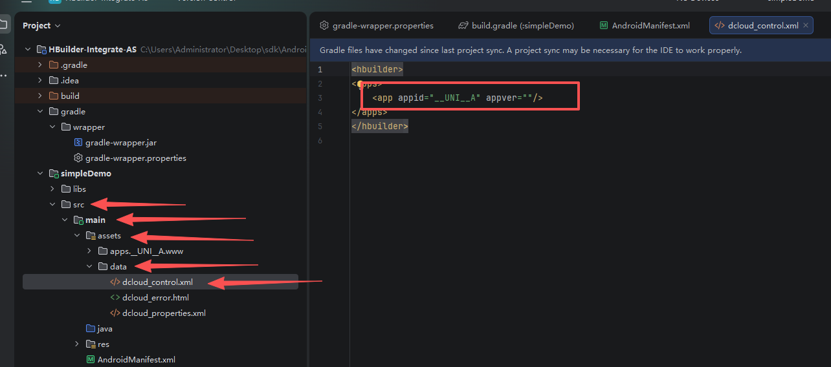Collapse the HBuilder-Integrate-AS root node

point(27,49)
